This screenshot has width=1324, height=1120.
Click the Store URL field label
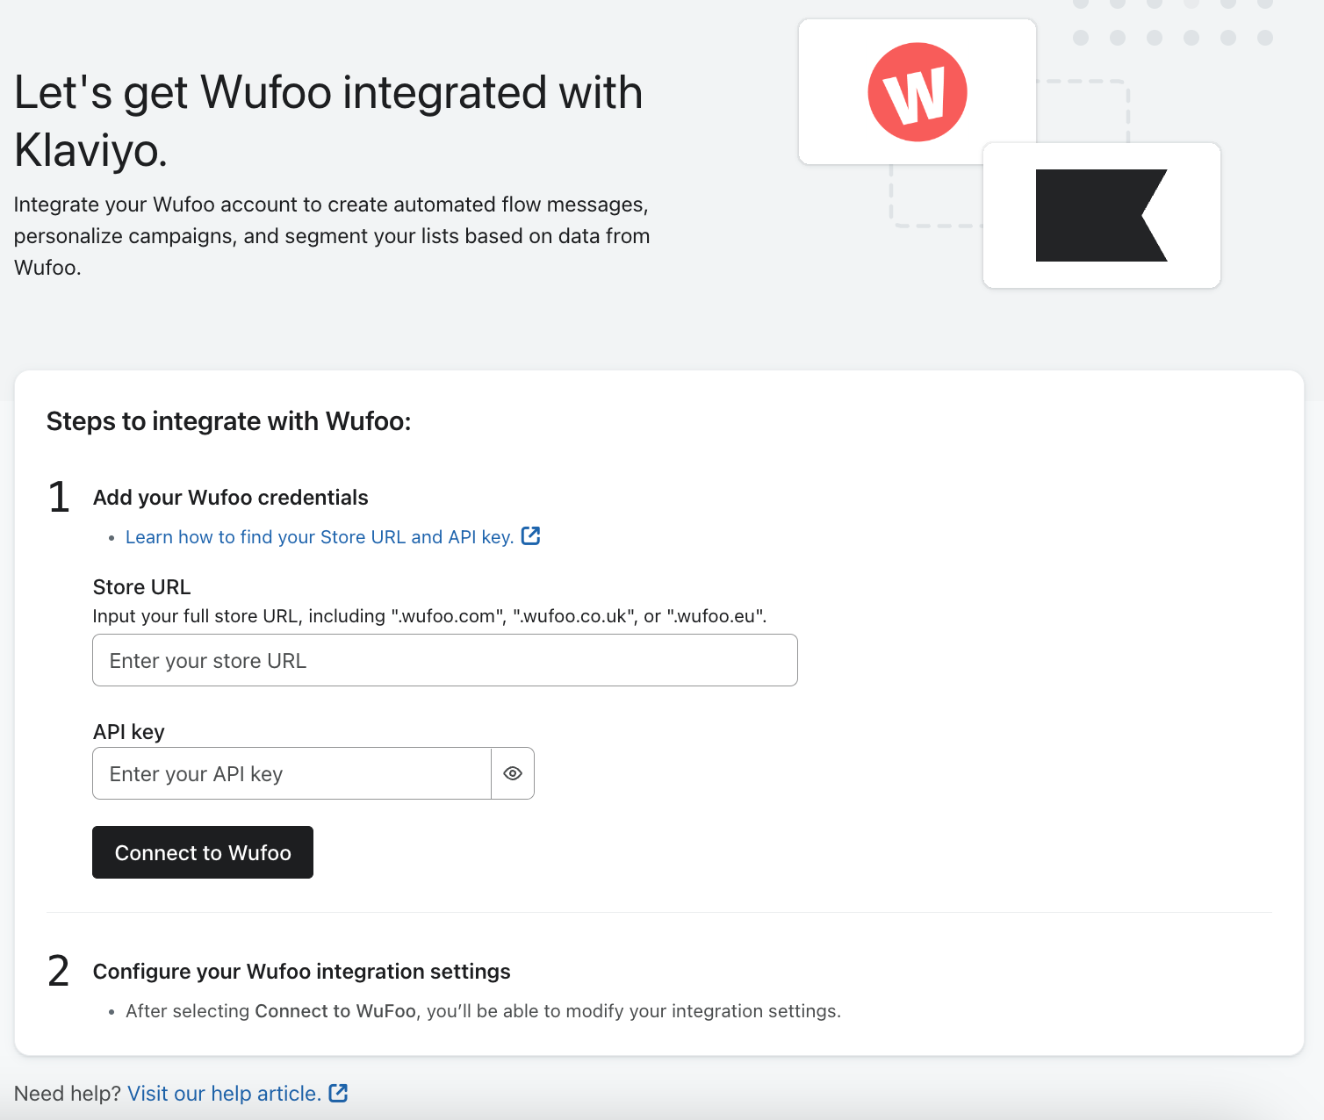tap(141, 587)
